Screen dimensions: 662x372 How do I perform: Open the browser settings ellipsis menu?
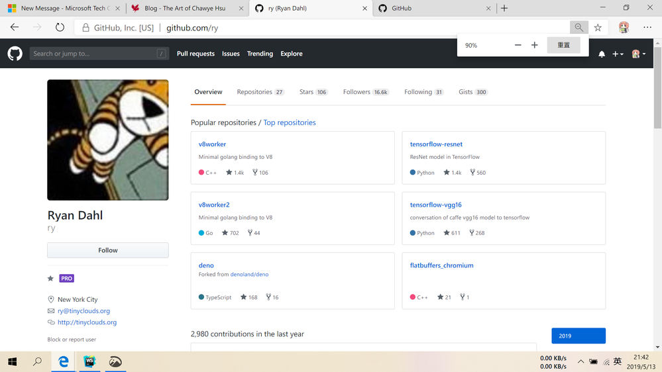[647, 27]
